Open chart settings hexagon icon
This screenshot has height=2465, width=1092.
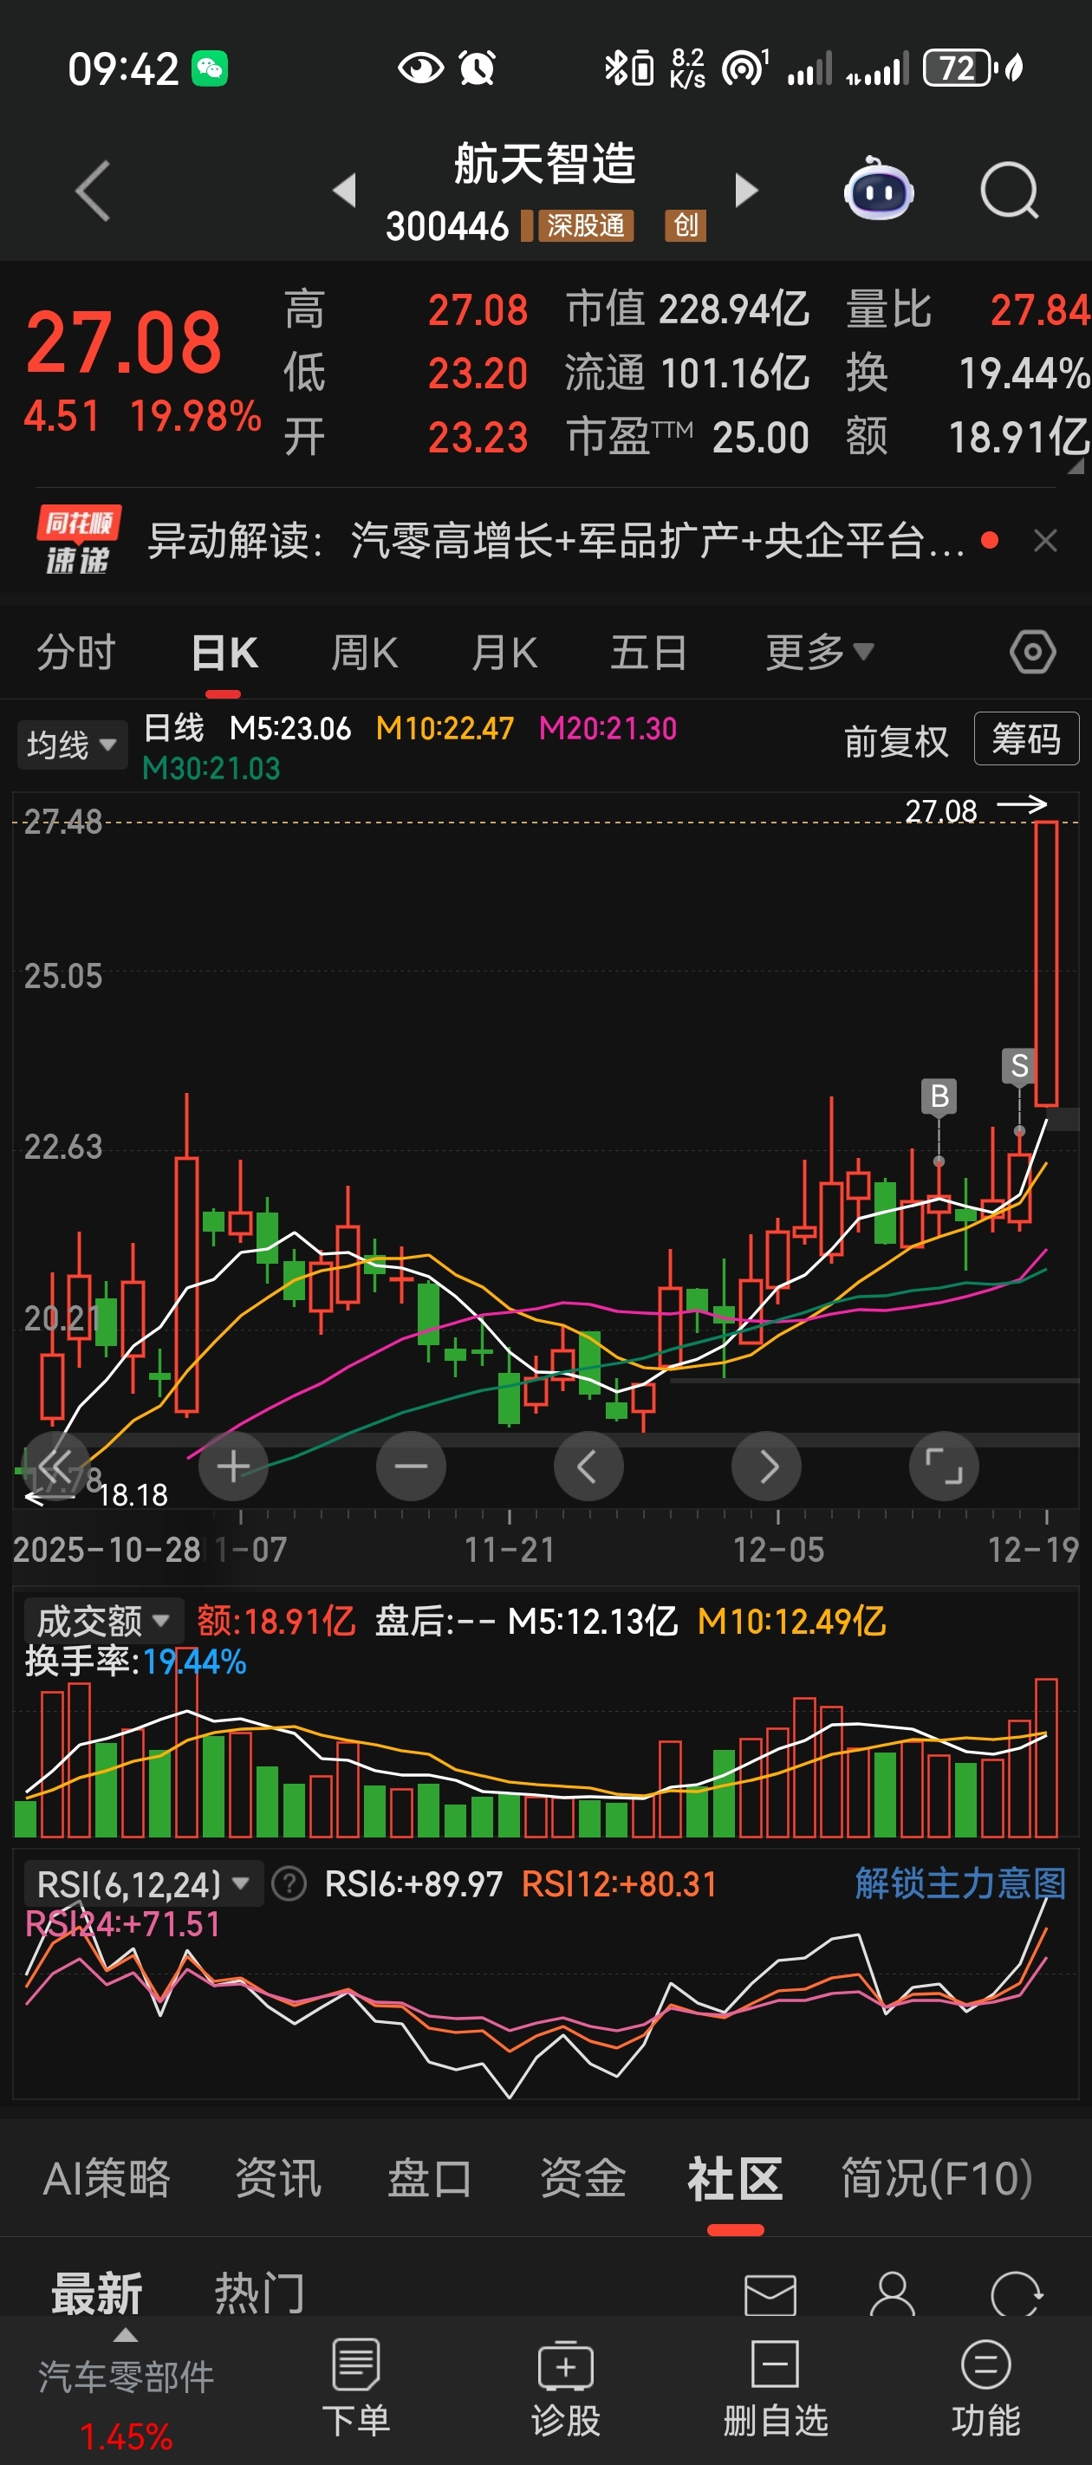1033,653
